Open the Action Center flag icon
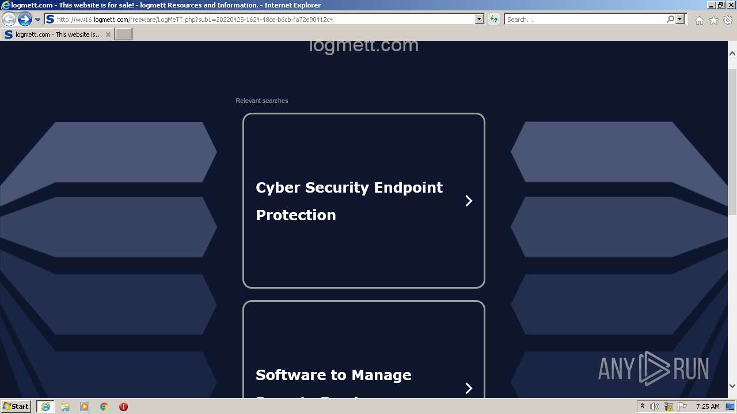 (682, 407)
